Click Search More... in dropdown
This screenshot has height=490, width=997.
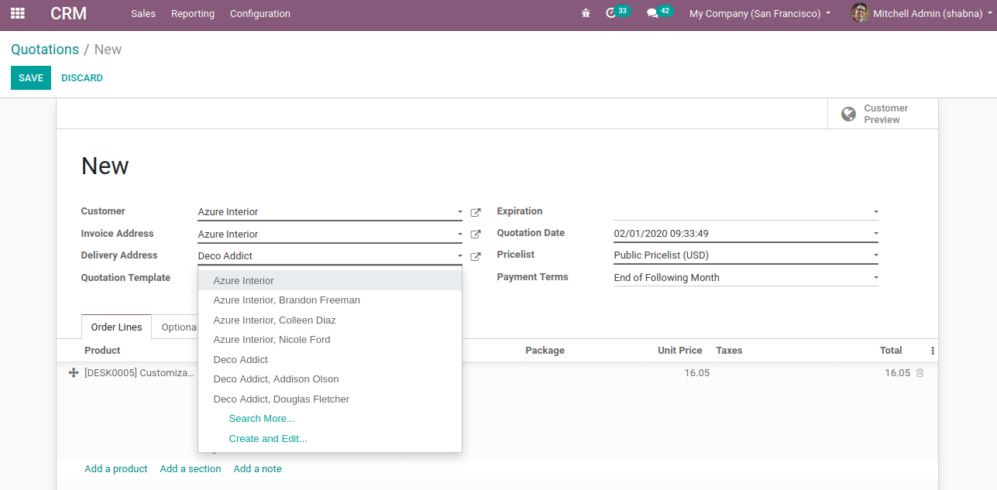pos(262,419)
